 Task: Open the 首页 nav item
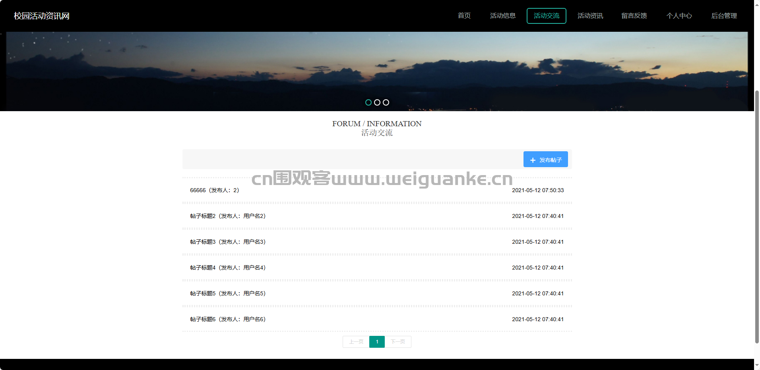464,16
